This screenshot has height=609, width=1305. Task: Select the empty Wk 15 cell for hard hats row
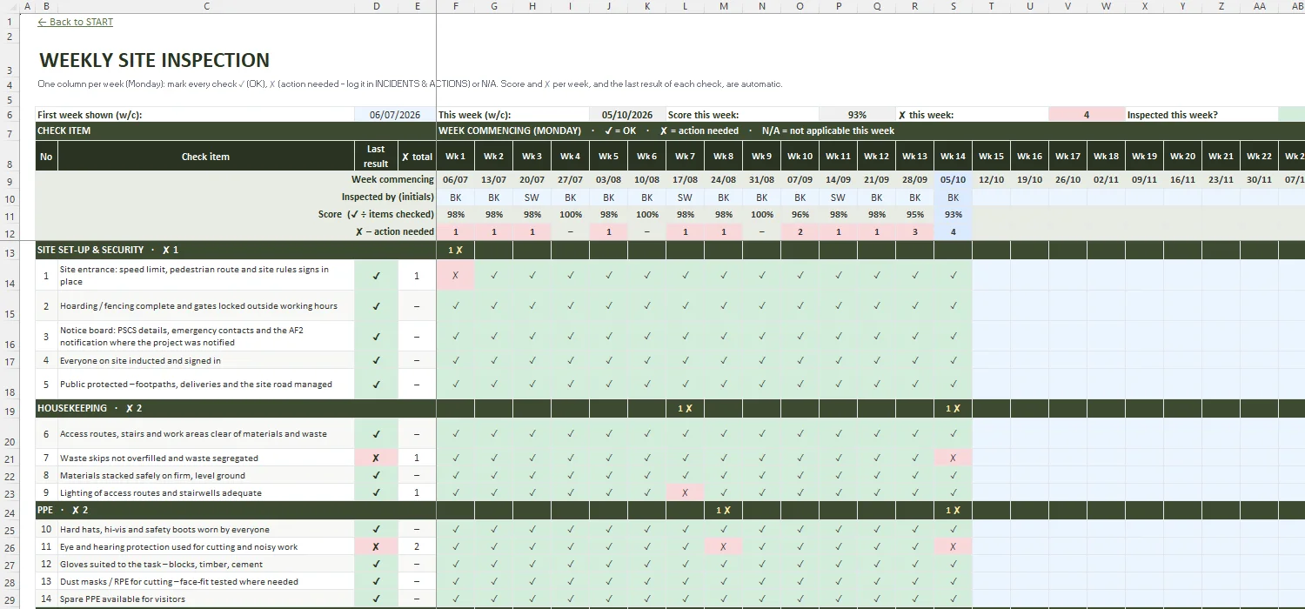point(992,529)
